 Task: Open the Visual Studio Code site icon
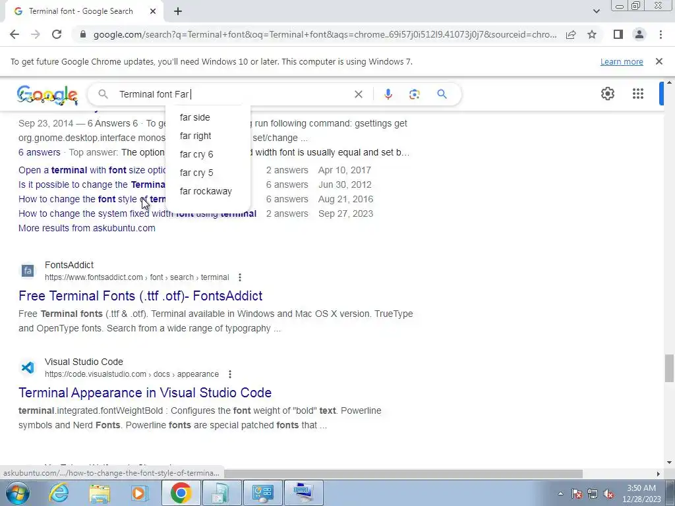tap(28, 368)
